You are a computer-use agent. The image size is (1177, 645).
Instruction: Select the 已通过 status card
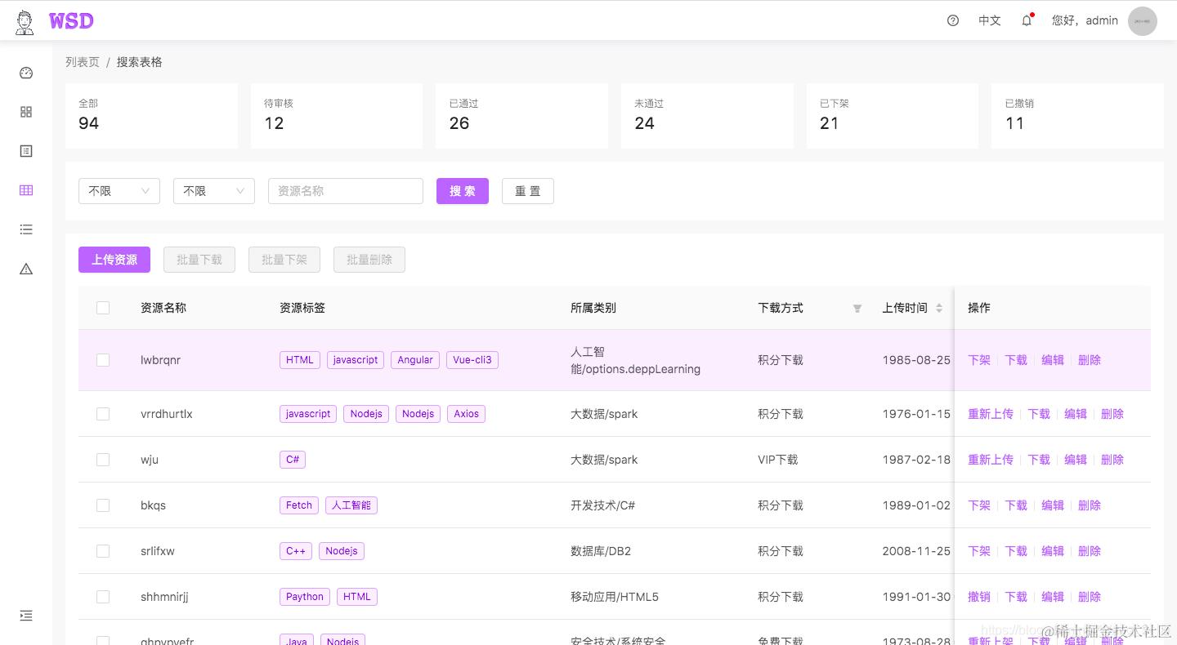(521, 115)
